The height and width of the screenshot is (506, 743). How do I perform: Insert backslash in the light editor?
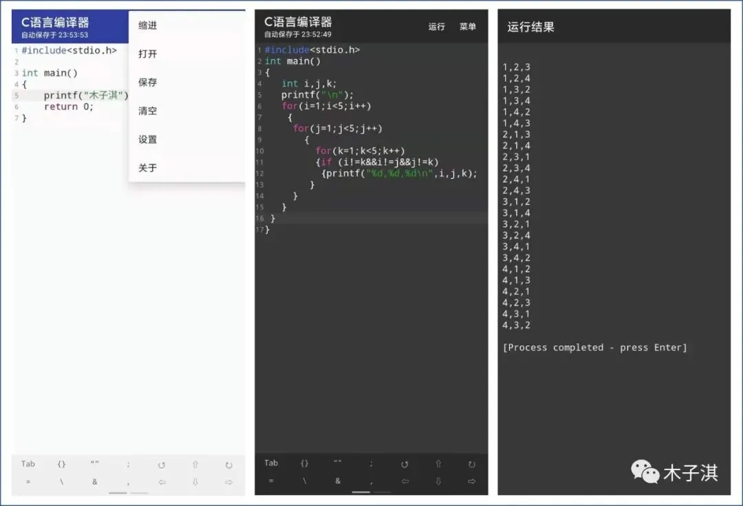pos(62,482)
